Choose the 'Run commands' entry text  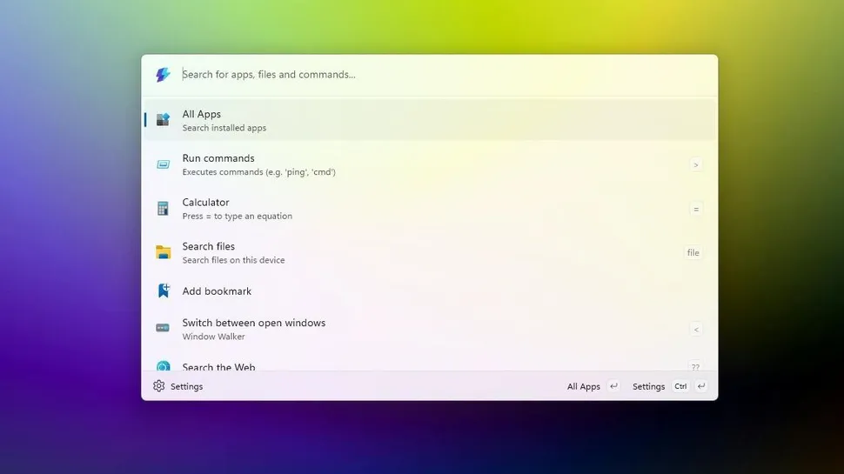pos(218,158)
